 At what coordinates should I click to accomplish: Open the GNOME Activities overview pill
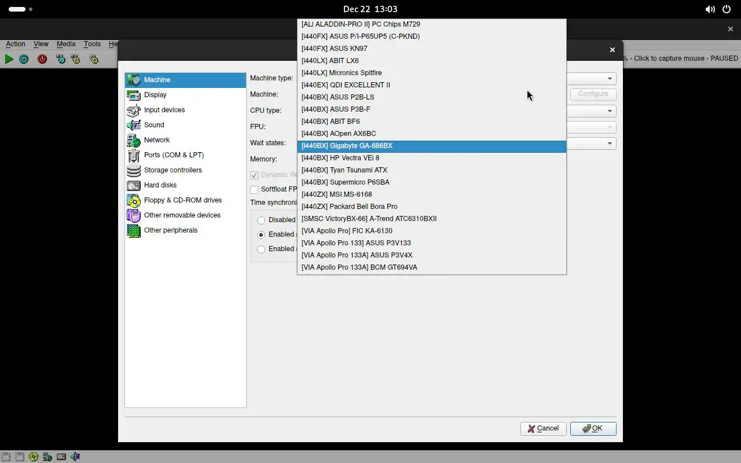tap(17, 9)
